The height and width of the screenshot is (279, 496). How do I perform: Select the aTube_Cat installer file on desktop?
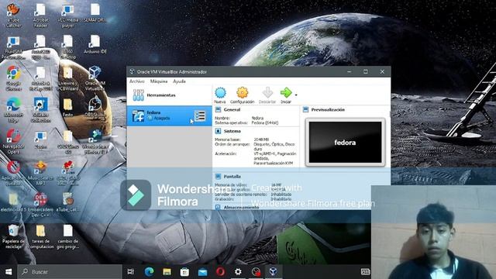coord(67,202)
